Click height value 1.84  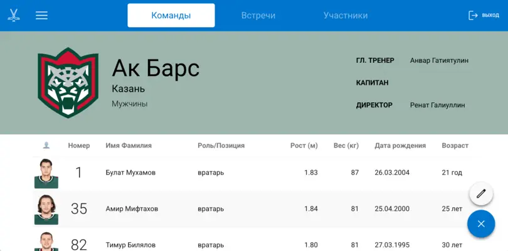coord(311,209)
